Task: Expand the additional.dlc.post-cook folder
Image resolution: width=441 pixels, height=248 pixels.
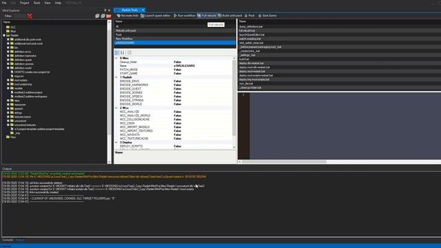Action: click(8, 40)
